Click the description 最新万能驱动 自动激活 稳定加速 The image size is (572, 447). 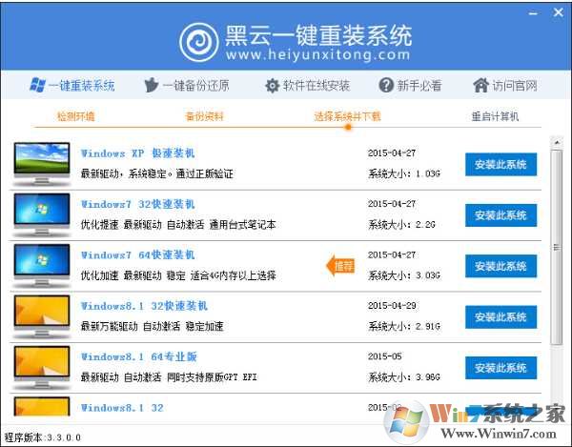153,326
